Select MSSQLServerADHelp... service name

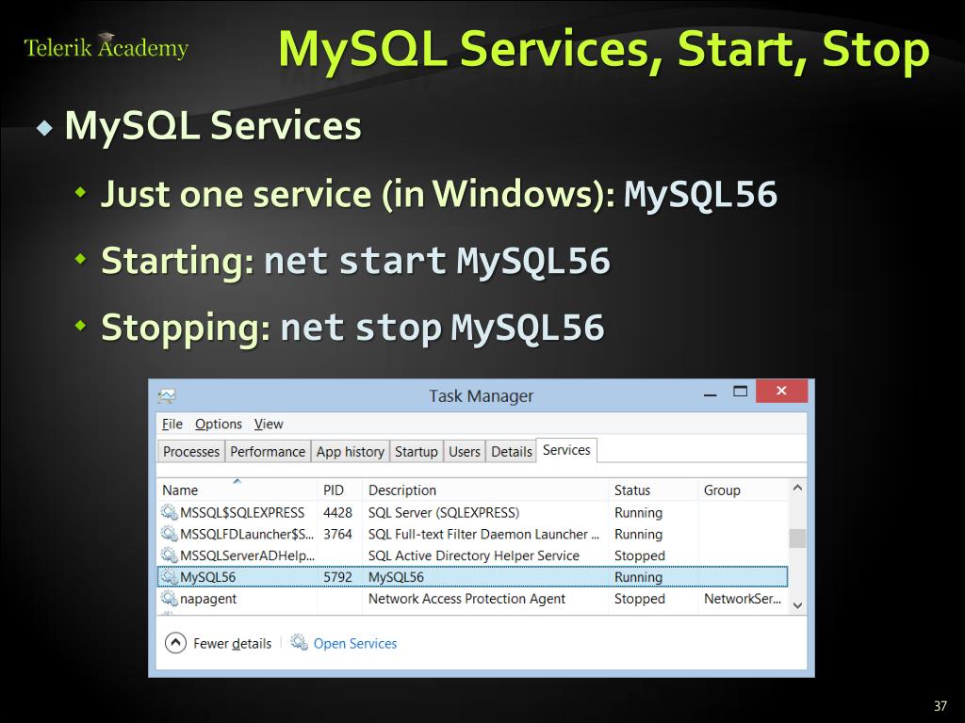pos(247,555)
